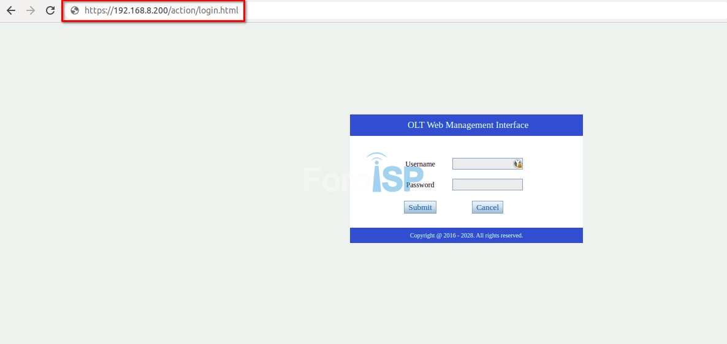Focus the Username input field
The image size is (727, 344).
[x=482, y=164]
